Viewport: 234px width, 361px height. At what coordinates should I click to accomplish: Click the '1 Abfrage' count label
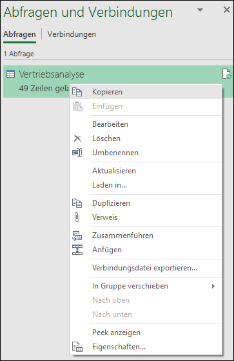pyautogui.click(x=19, y=54)
